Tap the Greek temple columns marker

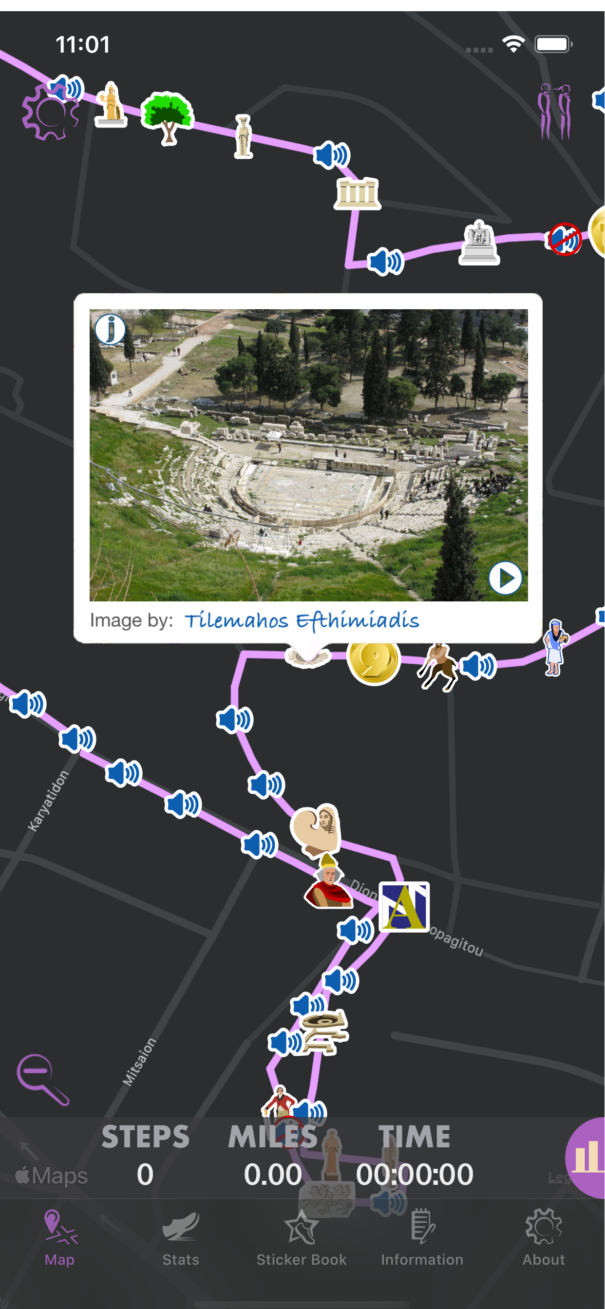coord(358,194)
